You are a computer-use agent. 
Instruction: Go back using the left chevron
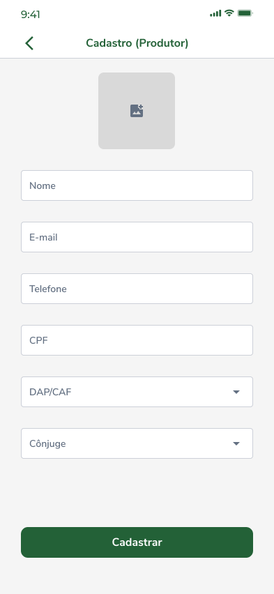coord(29,43)
